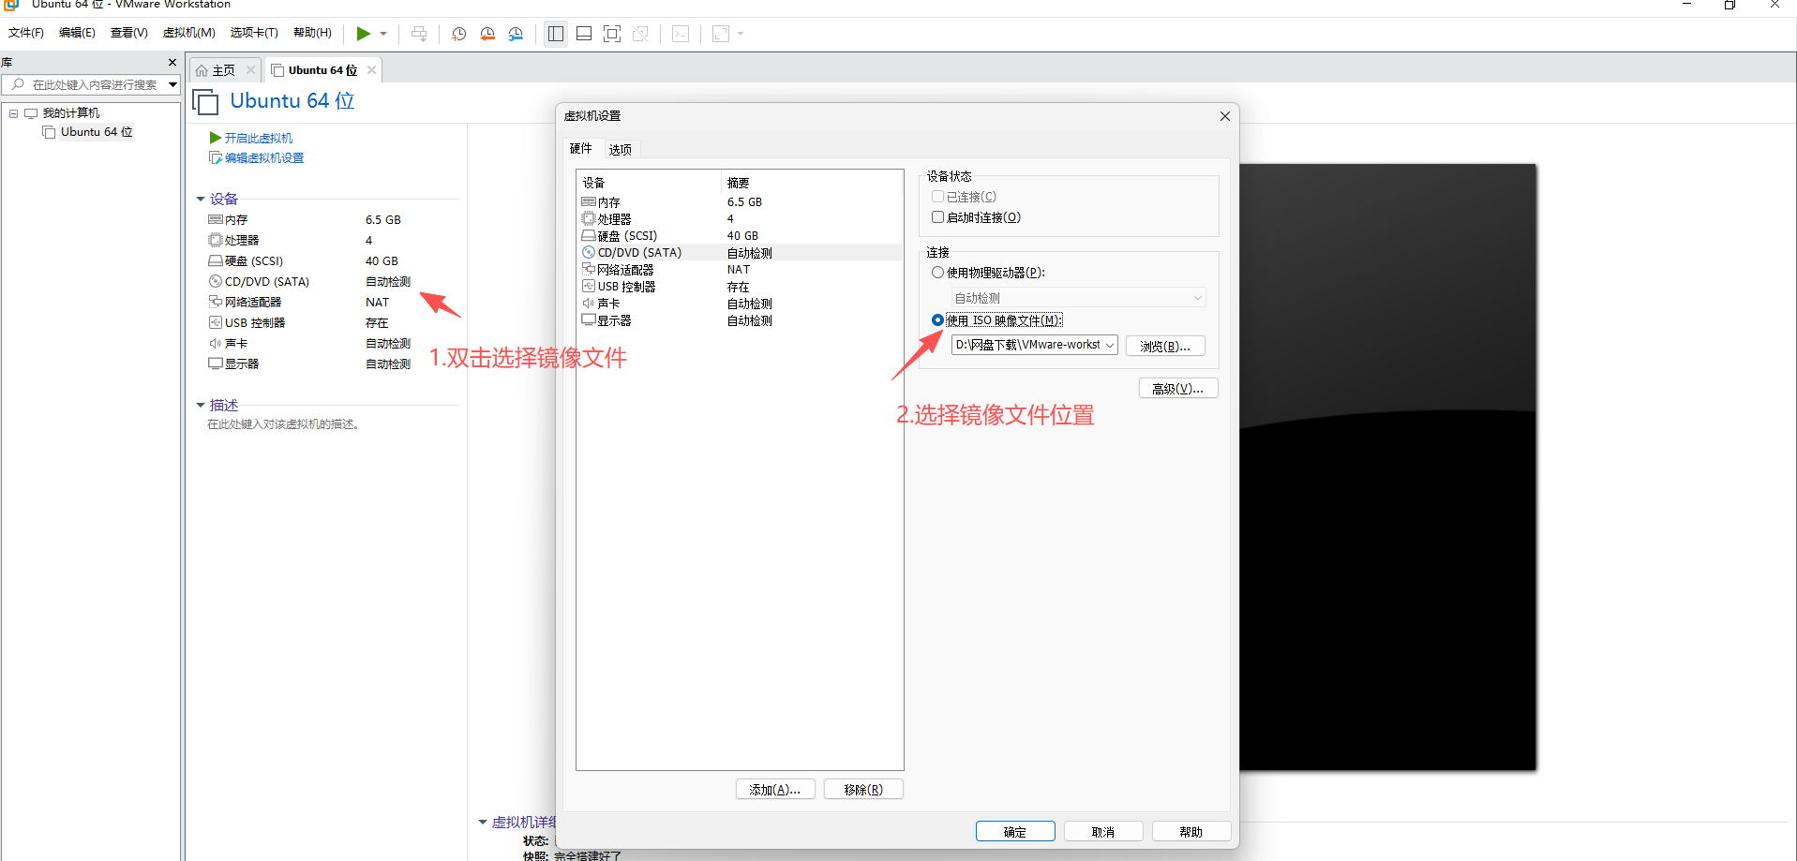The height and width of the screenshot is (861, 1797).
Task: Click the green power on play icon
Action: [x=363, y=34]
